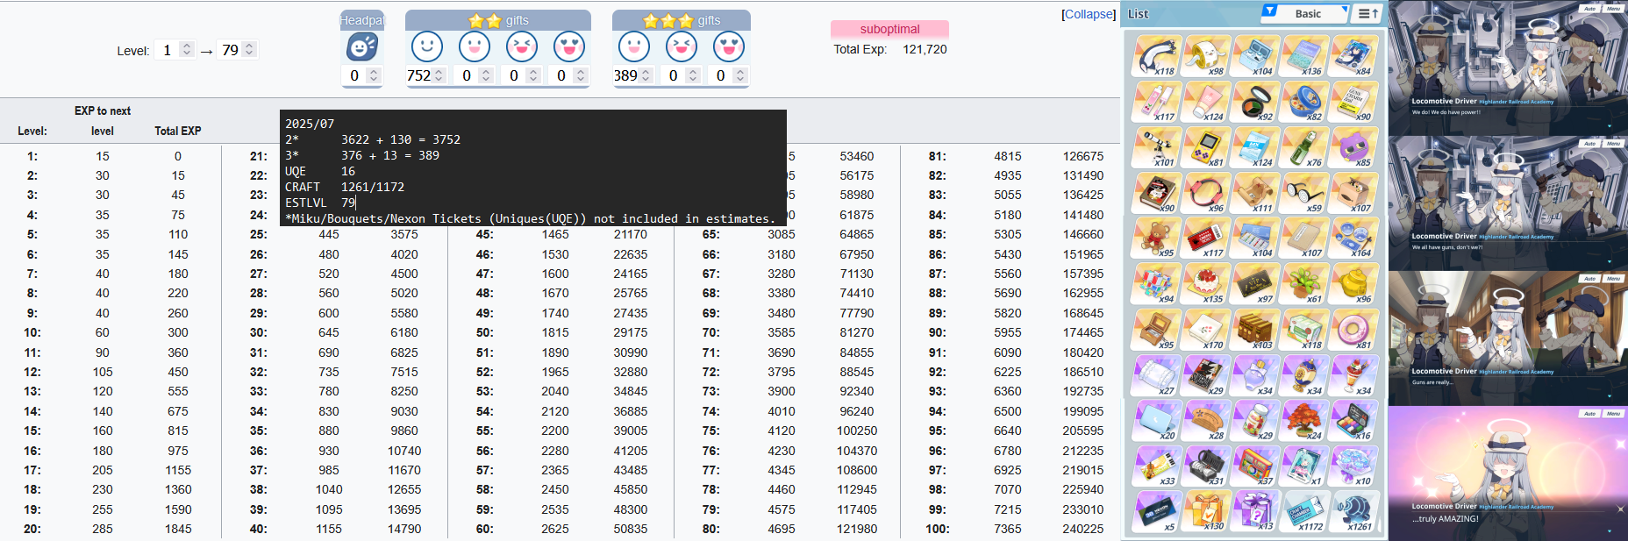Click the level 80 total EXP value 121980
The width and height of the screenshot is (1628, 541).
[857, 529]
